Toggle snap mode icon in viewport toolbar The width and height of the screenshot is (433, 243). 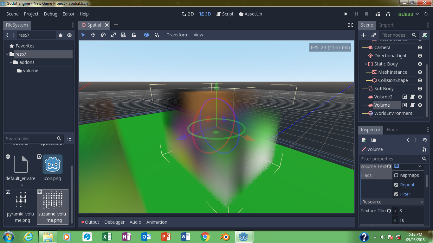(157, 35)
